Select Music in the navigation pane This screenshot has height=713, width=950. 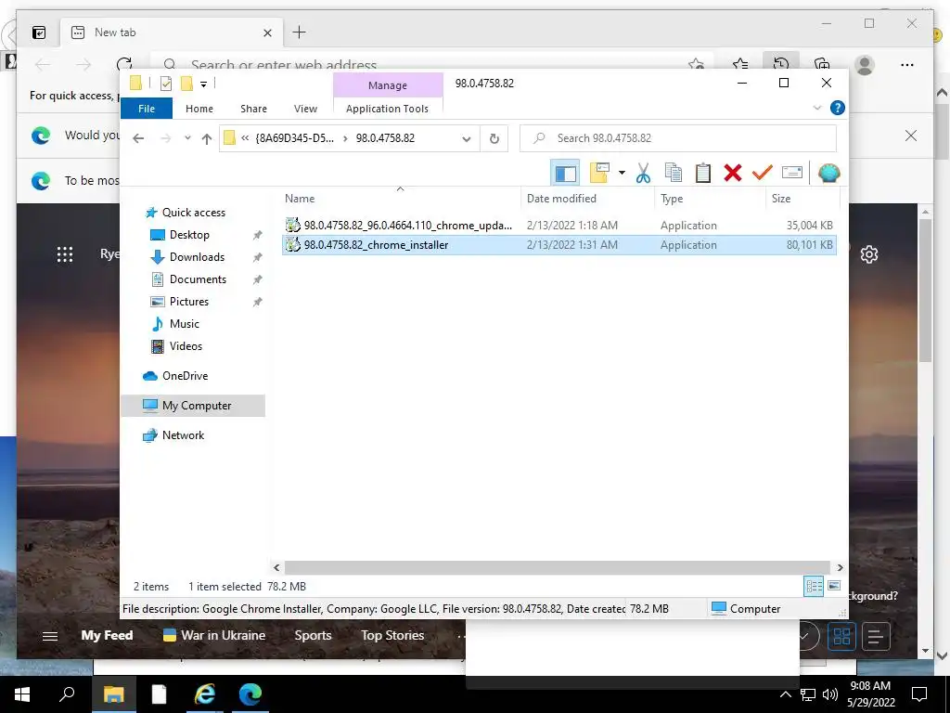click(185, 324)
